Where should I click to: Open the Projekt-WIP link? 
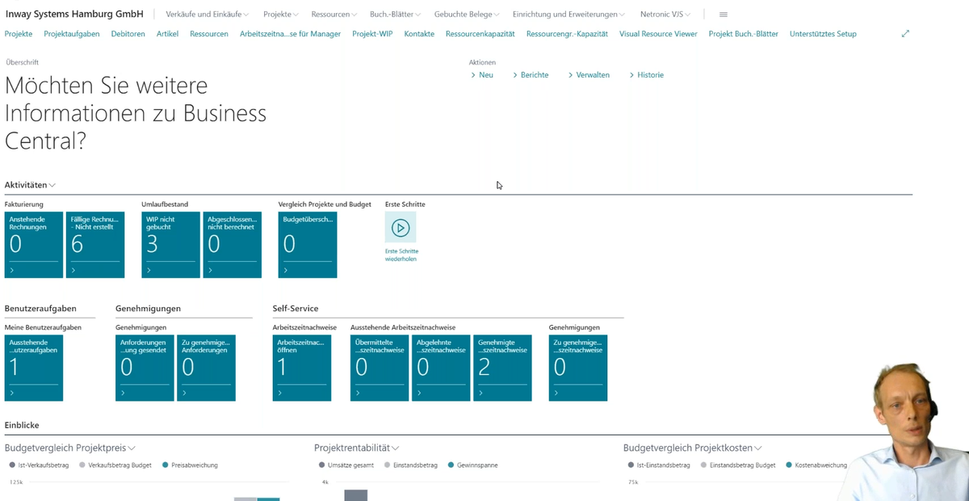click(372, 34)
